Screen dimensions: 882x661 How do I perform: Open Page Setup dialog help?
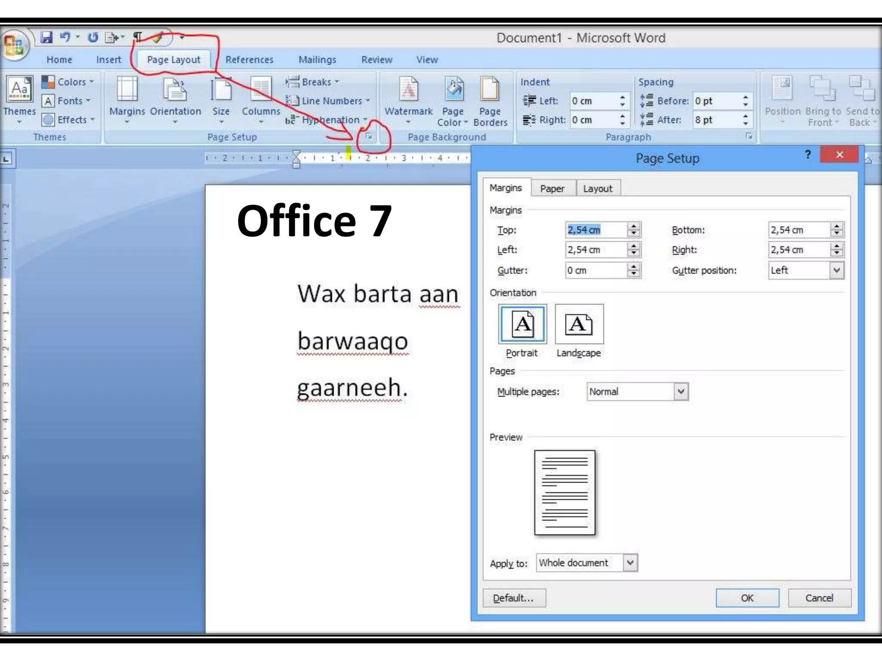tap(808, 154)
